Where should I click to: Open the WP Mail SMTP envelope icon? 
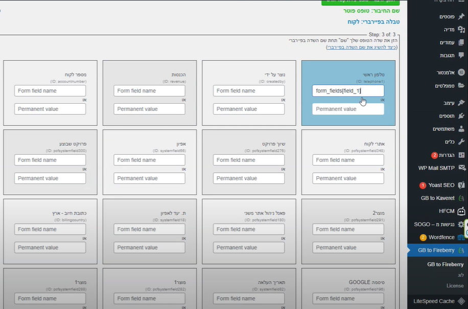coord(462,168)
